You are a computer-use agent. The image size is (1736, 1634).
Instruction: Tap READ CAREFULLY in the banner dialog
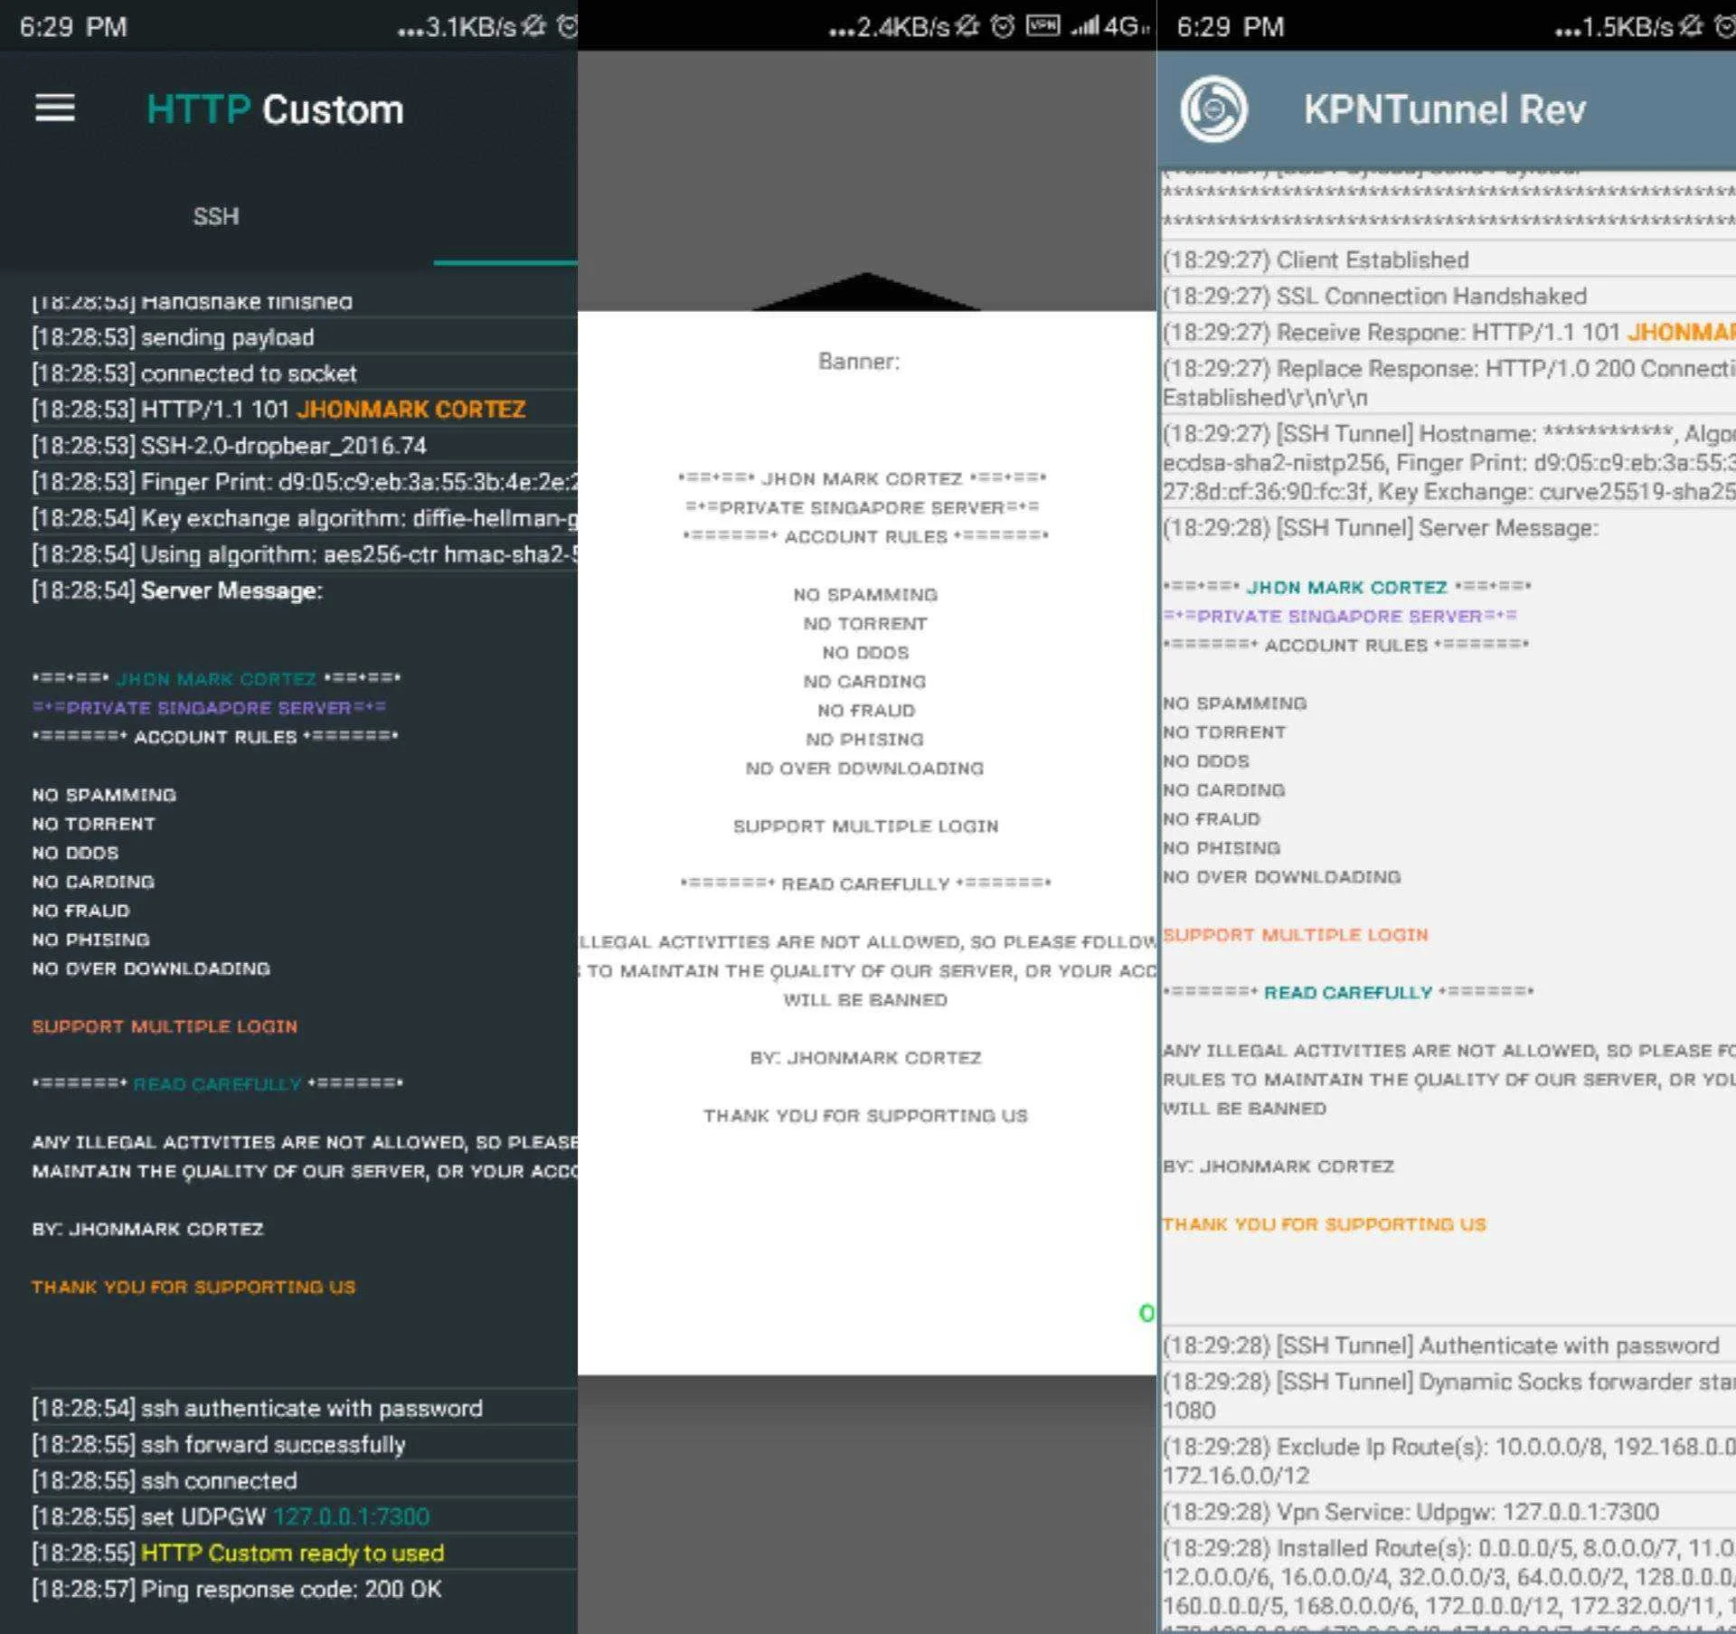865,883
